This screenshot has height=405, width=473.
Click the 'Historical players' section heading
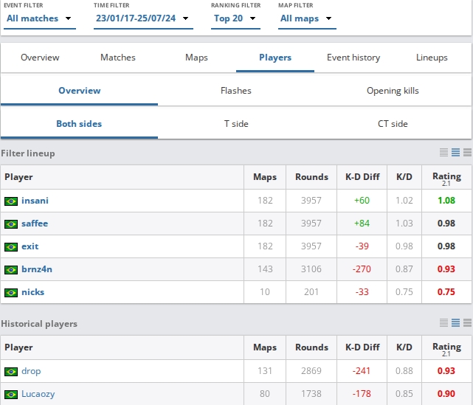click(x=39, y=324)
